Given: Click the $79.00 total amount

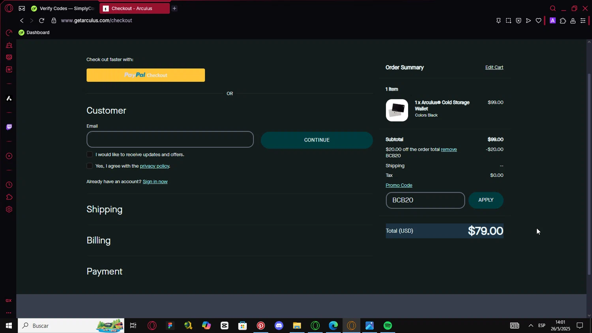Looking at the screenshot, I should 485,231.
